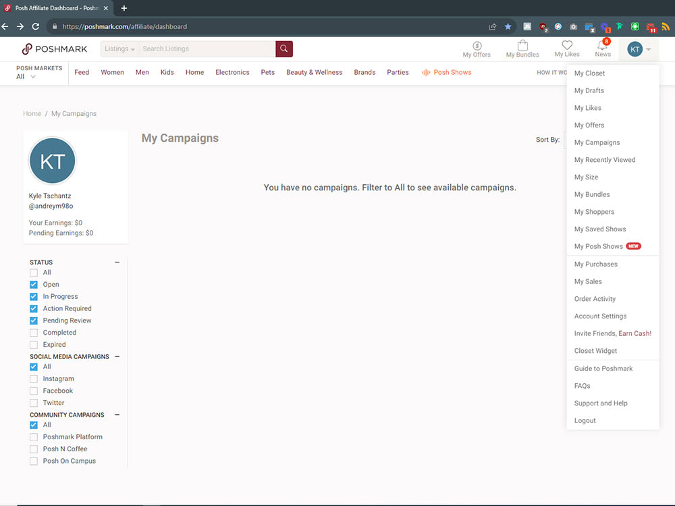Collapse the STATUS filter section
675x506 pixels.
pyautogui.click(x=117, y=262)
